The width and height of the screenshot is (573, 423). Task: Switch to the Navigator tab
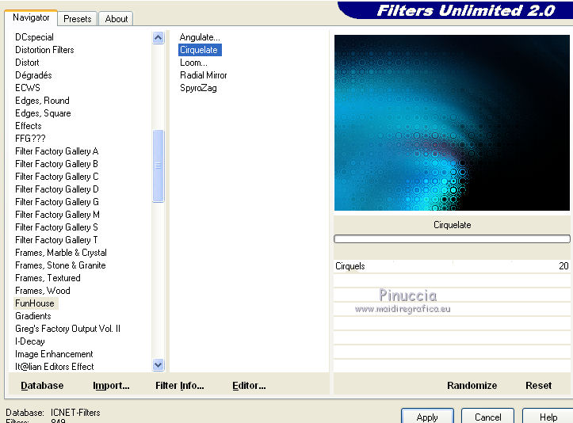coord(31,17)
